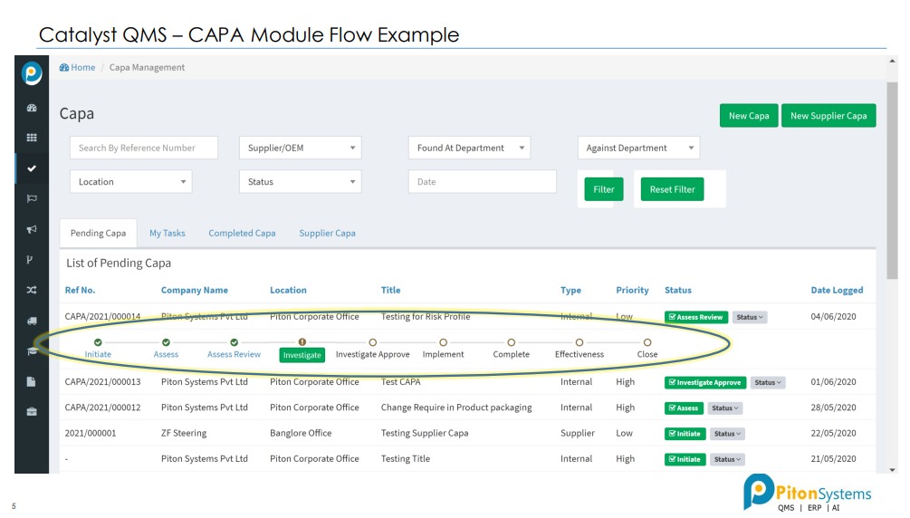Viewport: 910px width, 518px height.
Task: Open Status dropdown for CAPA/2021/000012
Action: tap(725, 408)
